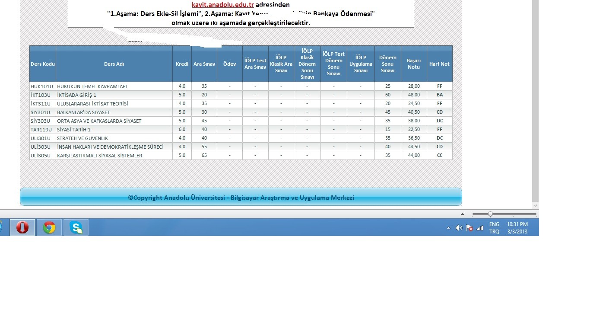Select course code ULİ305U
Image resolution: width=590 pixels, height=332 pixels.
[x=41, y=156]
